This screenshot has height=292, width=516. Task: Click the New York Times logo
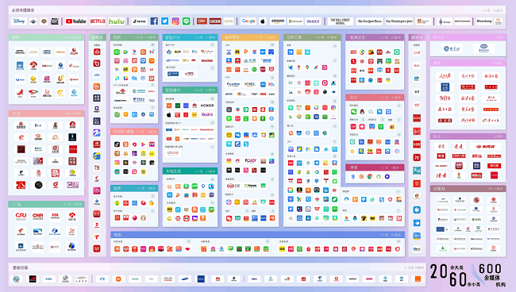(370, 21)
